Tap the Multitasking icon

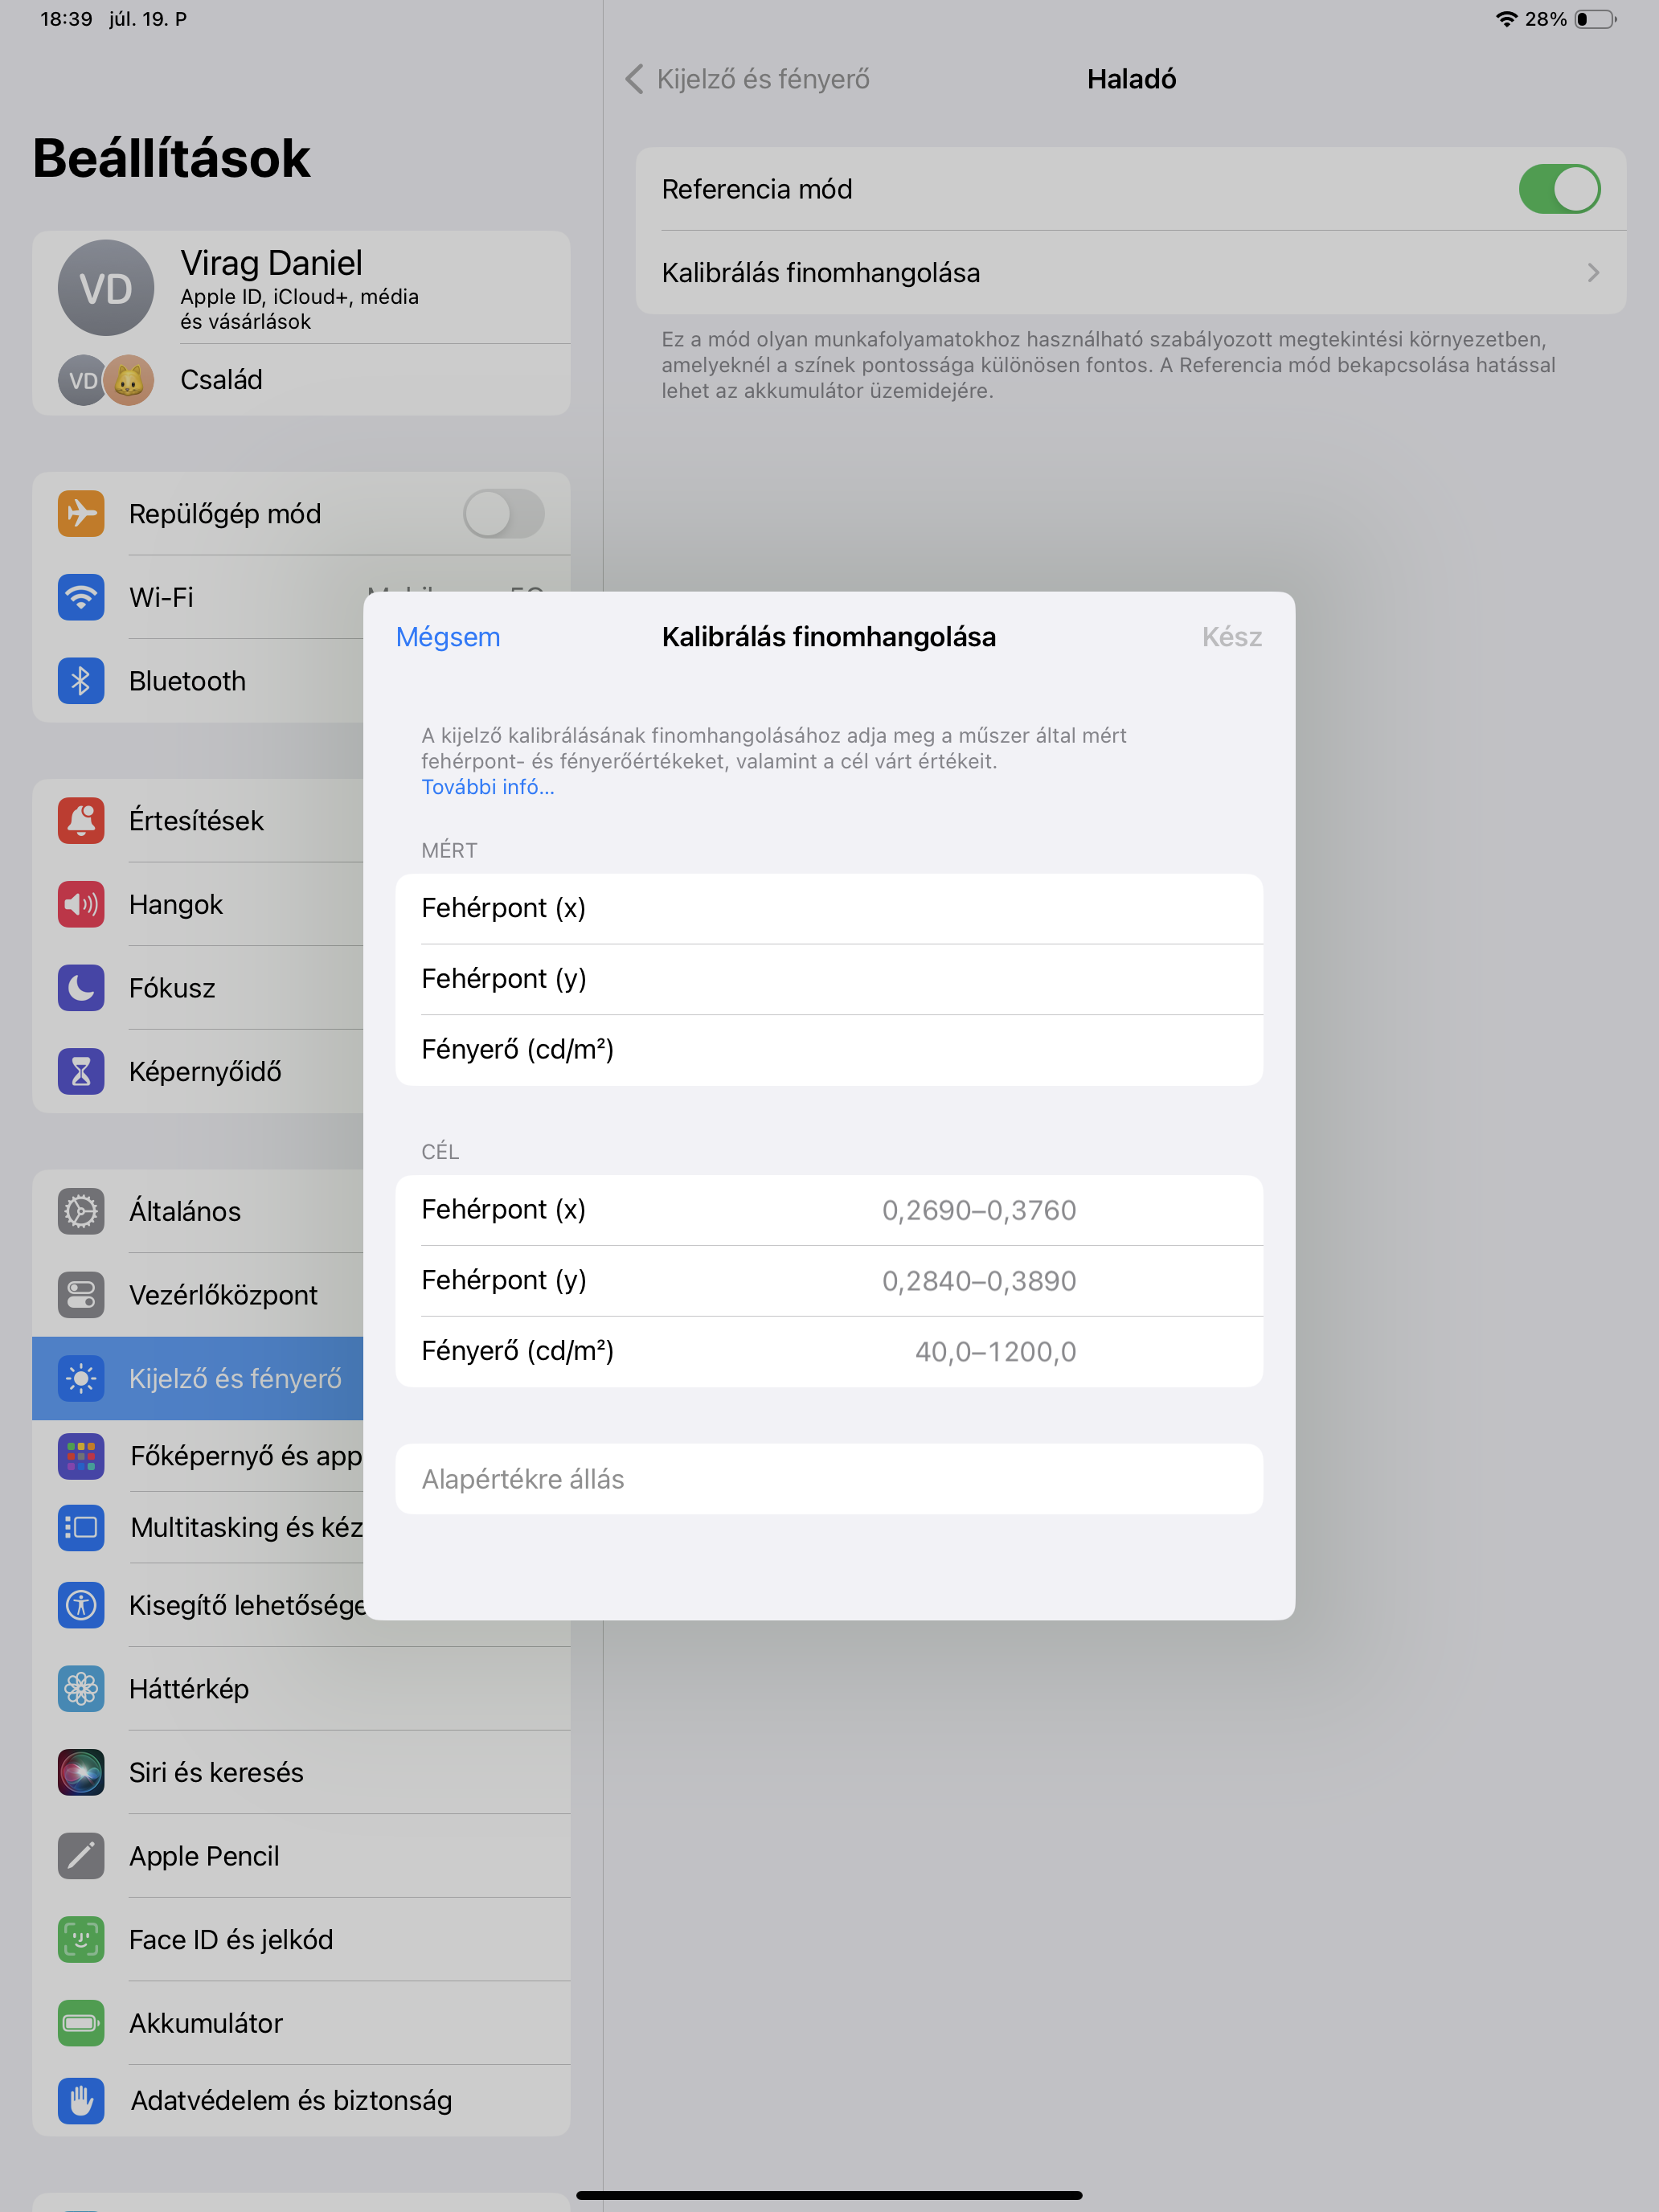click(81, 1527)
